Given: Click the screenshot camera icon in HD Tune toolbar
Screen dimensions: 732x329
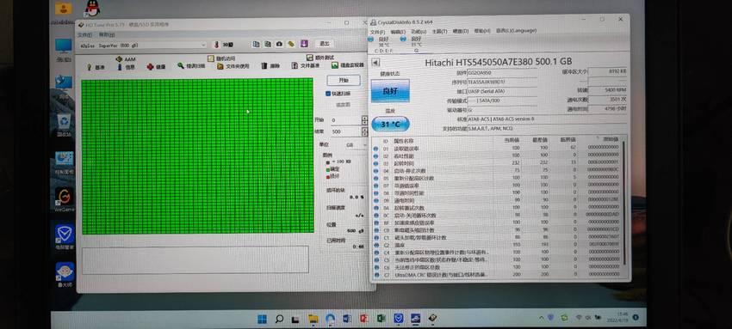Looking at the screenshot, I should pos(279,44).
